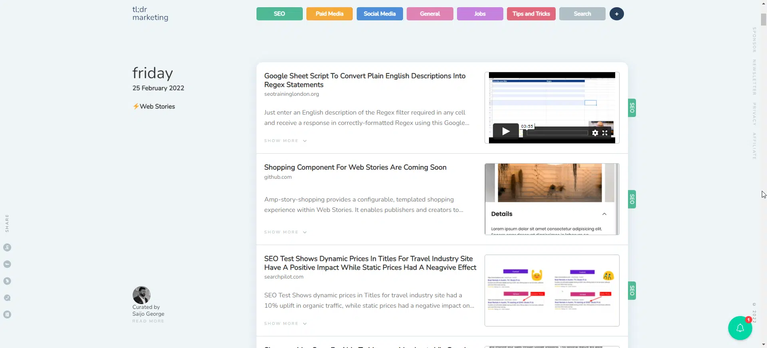
Task: Click the page scrollbar up arrow
Action: click(763, 3)
